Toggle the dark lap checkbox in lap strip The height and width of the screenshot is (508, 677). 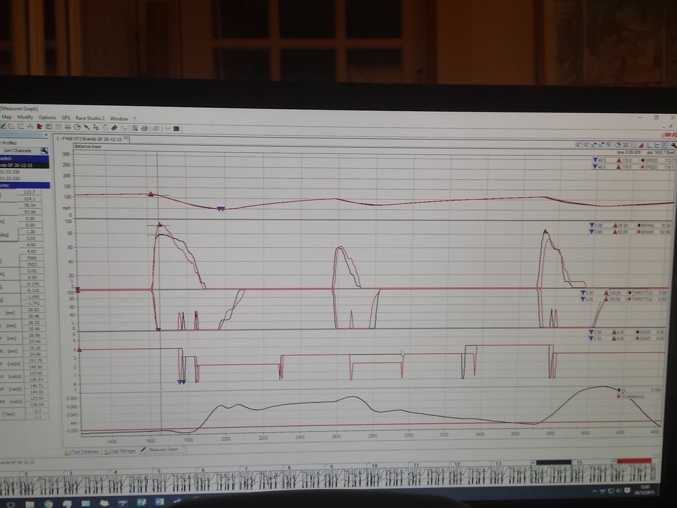[x=534, y=462]
